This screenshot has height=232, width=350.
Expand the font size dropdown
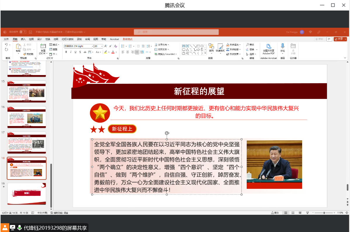pos(102,46)
